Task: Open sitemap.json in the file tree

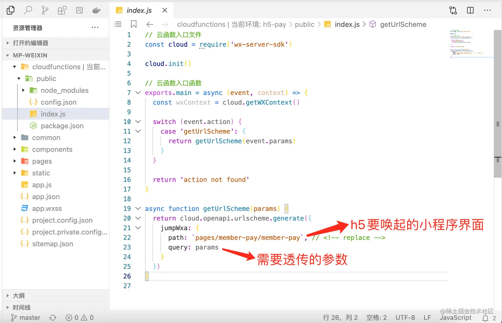Action: click(56, 244)
